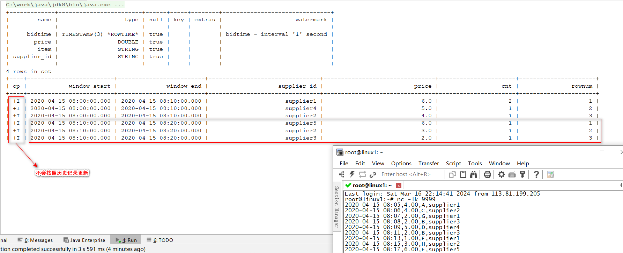Click the Paste clipboard icon
The height and width of the screenshot is (253, 623).
pos(463,174)
